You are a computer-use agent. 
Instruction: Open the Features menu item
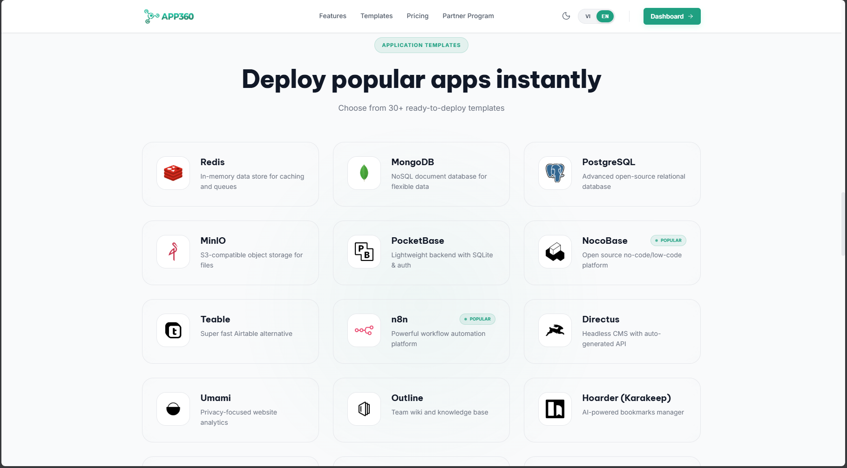[333, 16]
